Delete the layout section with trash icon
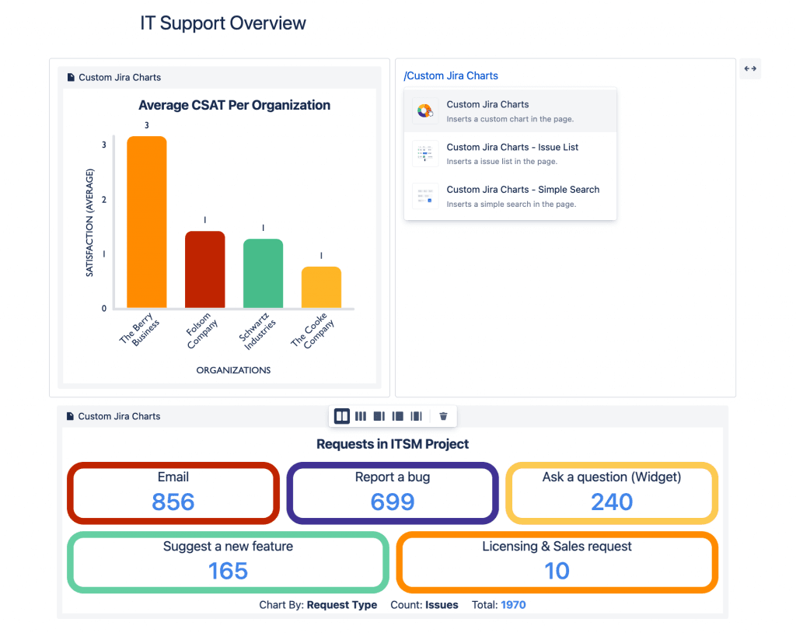The height and width of the screenshot is (633, 796). pyautogui.click(x=443, y=416)
